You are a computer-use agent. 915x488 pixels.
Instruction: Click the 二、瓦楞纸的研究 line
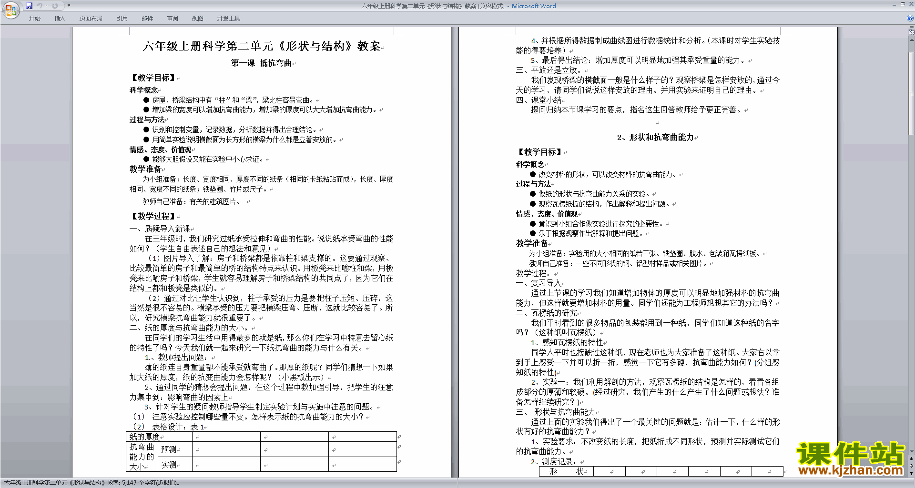(546, 313)
